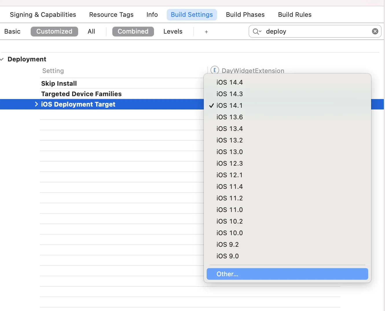Select the Build Settings tab
385x311 pixels.
tap(192, 15)
